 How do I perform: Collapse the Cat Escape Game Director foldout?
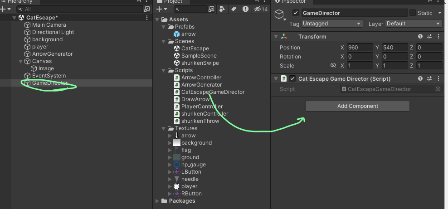[x=276, y=78]
